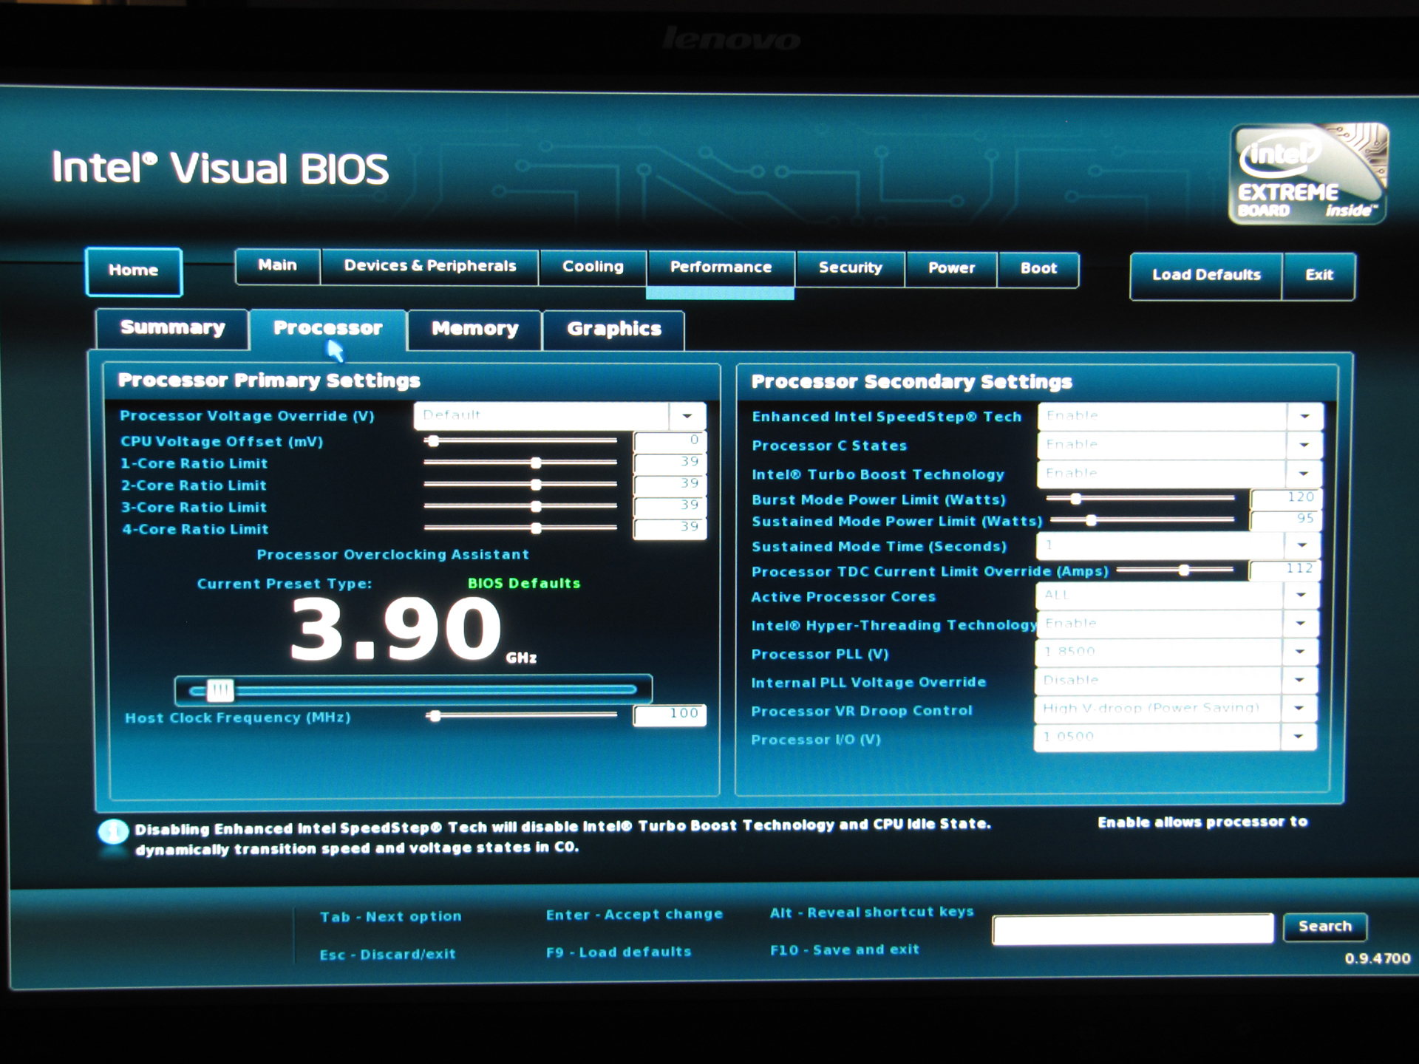The width and height of the screenshot is (1419, 1064).
Task: Click the Burst Mode Power Limit value box
Action: pos(1285,499)
